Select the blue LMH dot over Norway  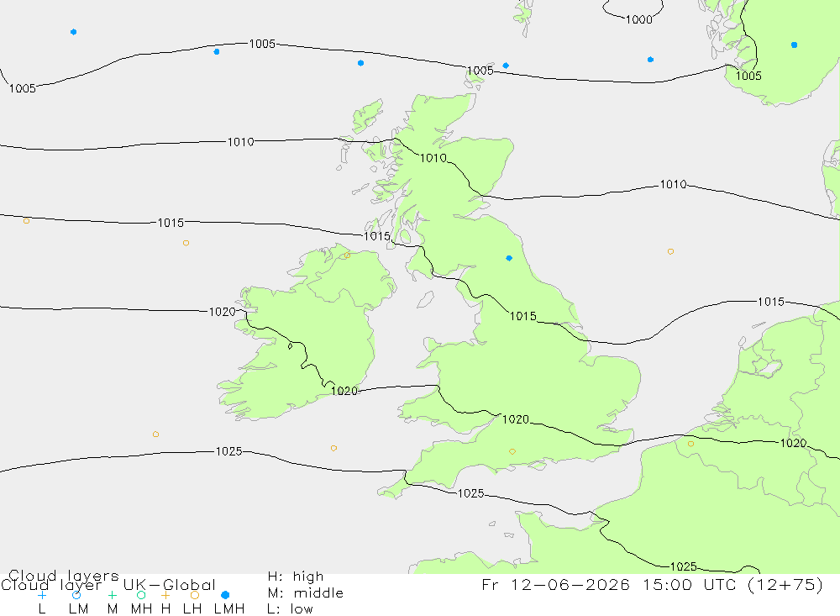pos(794,45)
